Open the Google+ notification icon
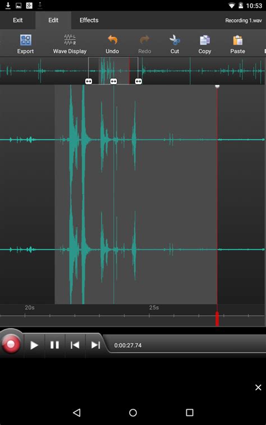This screenshot has height=425, width=266. [x=29, y=6]
